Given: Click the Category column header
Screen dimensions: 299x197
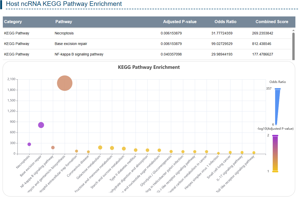Looking at the screenshot, I should pos(13,22).
